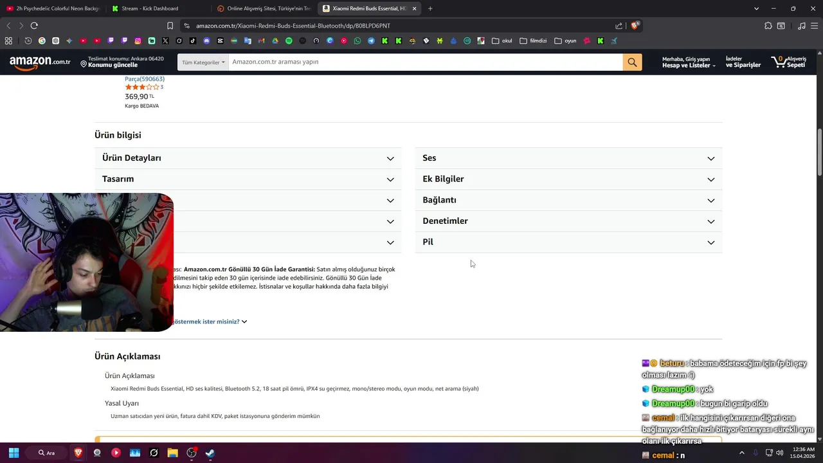Open the filmdizi bookmarks folder

click(x=533, y=41)
